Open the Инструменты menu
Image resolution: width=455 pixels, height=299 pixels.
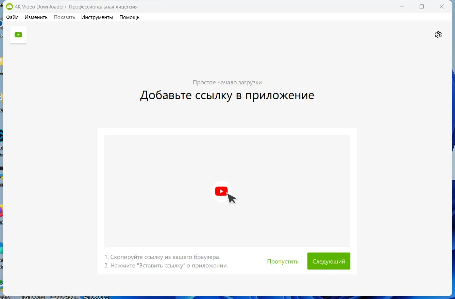tap(97, 17)
